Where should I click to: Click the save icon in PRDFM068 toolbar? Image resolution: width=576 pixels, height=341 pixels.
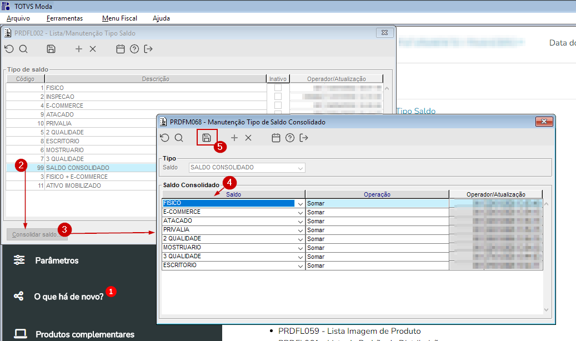[207, 138]
